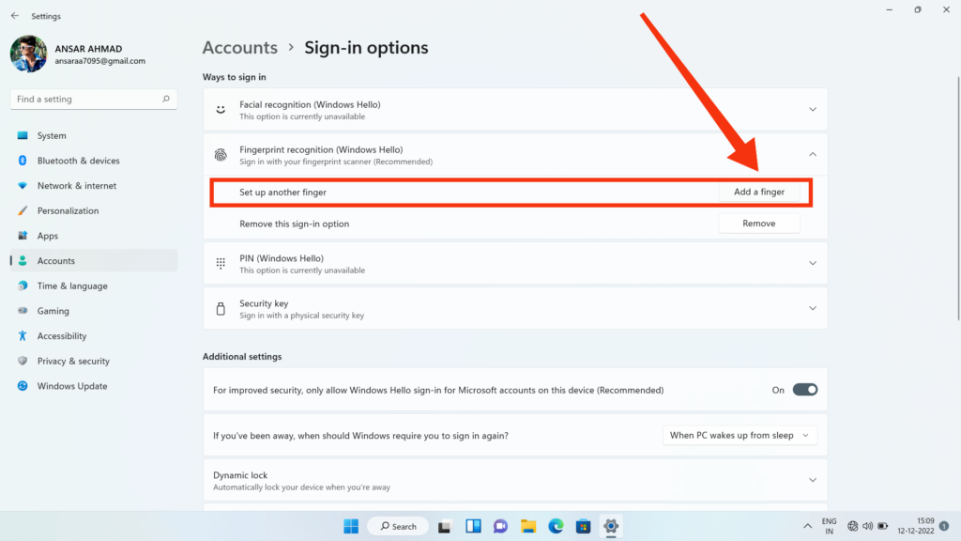Click the Add a finger button
961x541 pixels.
click(758, 192)
